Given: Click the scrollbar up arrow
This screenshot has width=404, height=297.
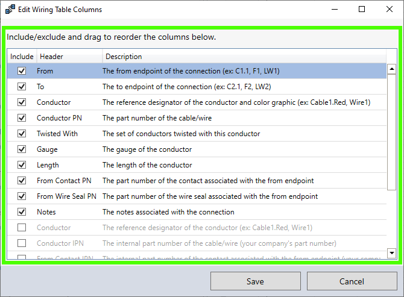Looking at the screenshot, I should tap(391, 69).
